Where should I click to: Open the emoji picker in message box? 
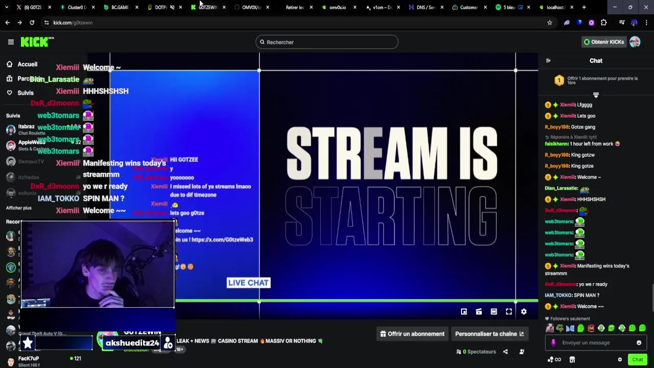(x=639, y=342)
